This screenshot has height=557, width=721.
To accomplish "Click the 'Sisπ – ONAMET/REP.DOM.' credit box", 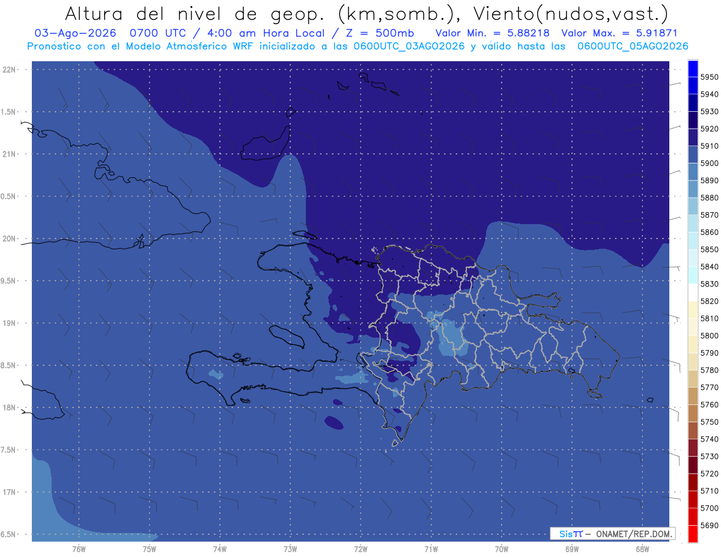I will (612, 533).
